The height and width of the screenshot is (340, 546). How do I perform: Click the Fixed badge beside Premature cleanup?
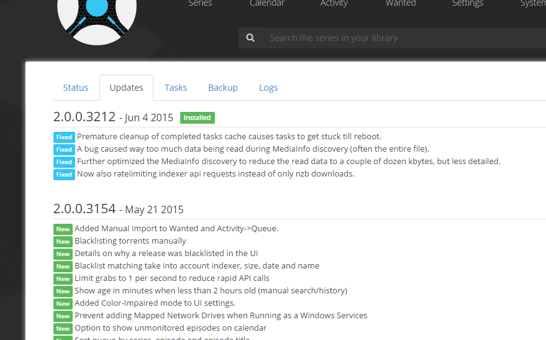(x=64, y=137)
